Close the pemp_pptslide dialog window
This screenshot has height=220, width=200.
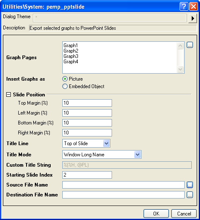[193, 7]
